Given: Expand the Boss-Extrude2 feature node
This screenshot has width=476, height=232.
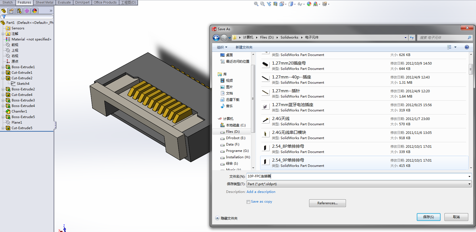Looking at the screenshot, I should pos(3,89).
